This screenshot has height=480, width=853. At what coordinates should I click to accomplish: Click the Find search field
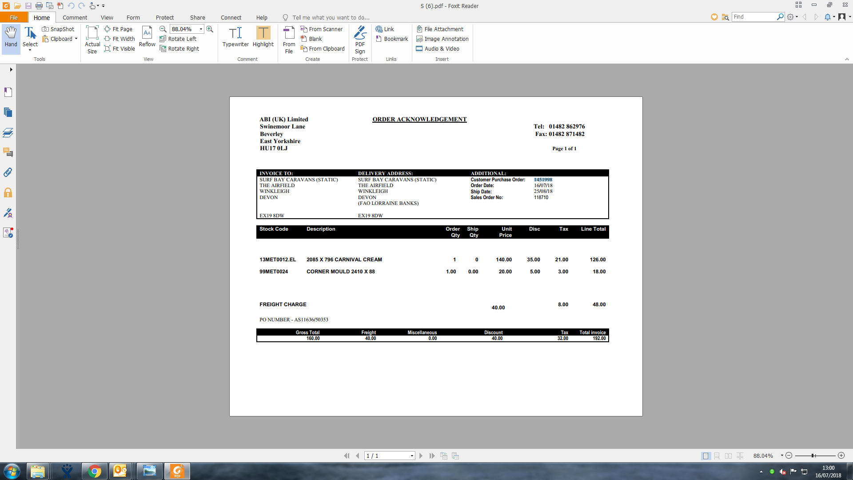click(x=754, y=17)
